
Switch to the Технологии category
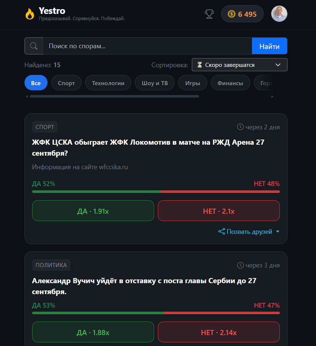coord(108,83)
